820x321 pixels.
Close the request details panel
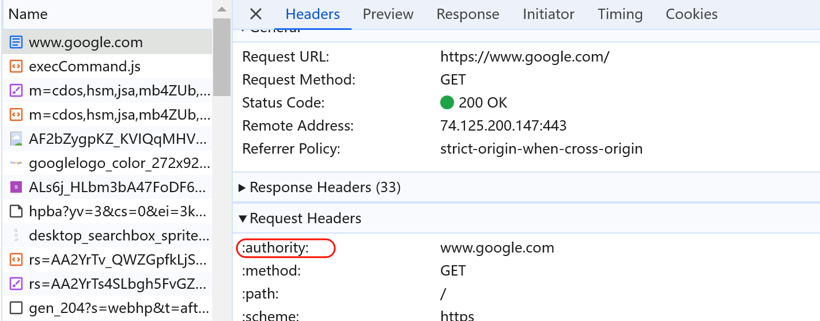point(256,14)
